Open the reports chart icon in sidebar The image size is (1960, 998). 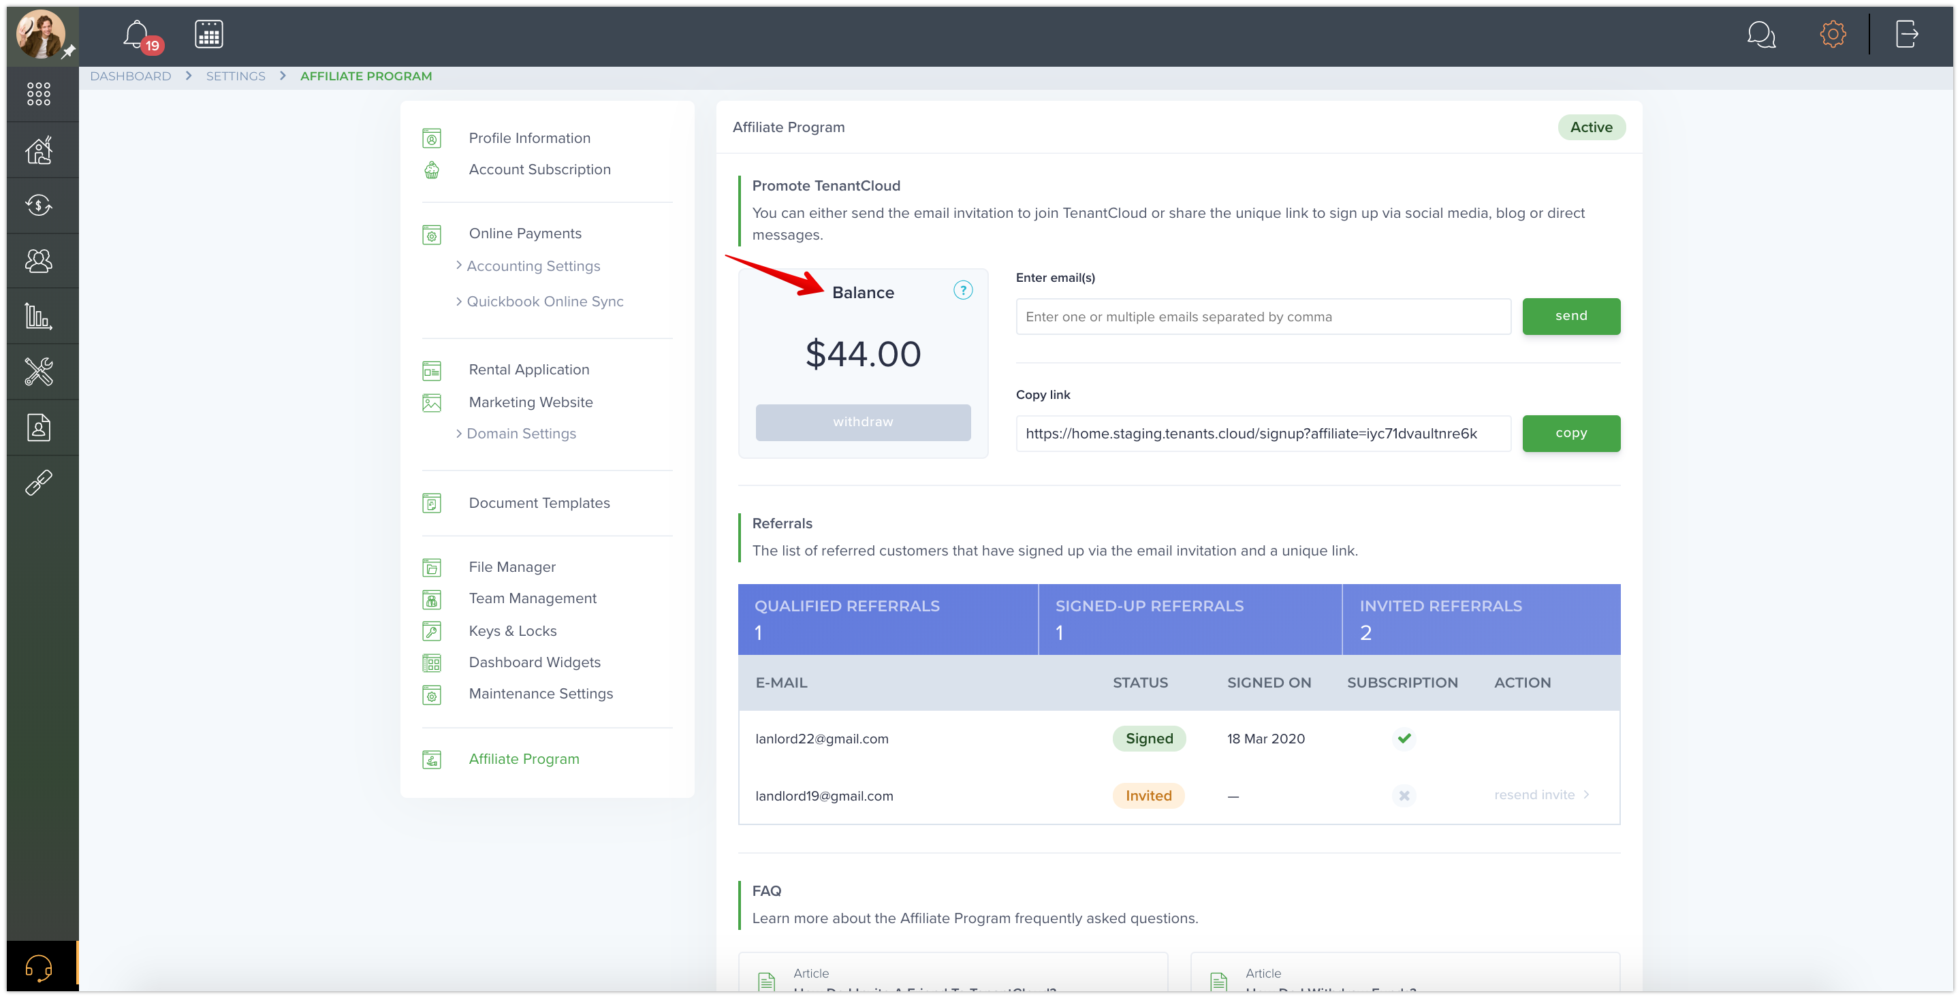pyautogui.click(x=39, y=317)
